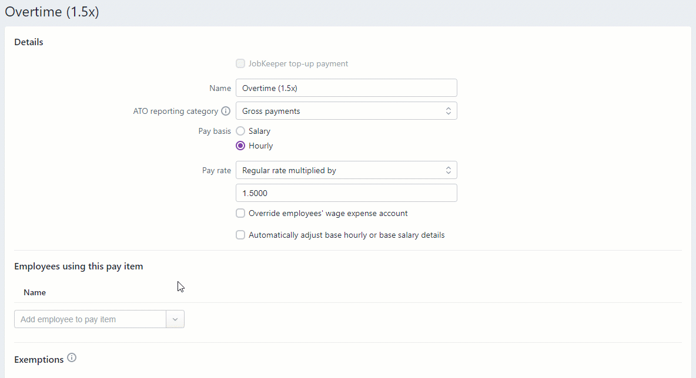Select the Hourly pay basis
This screenshot has height=378, width=696.
tap(240, 146)
